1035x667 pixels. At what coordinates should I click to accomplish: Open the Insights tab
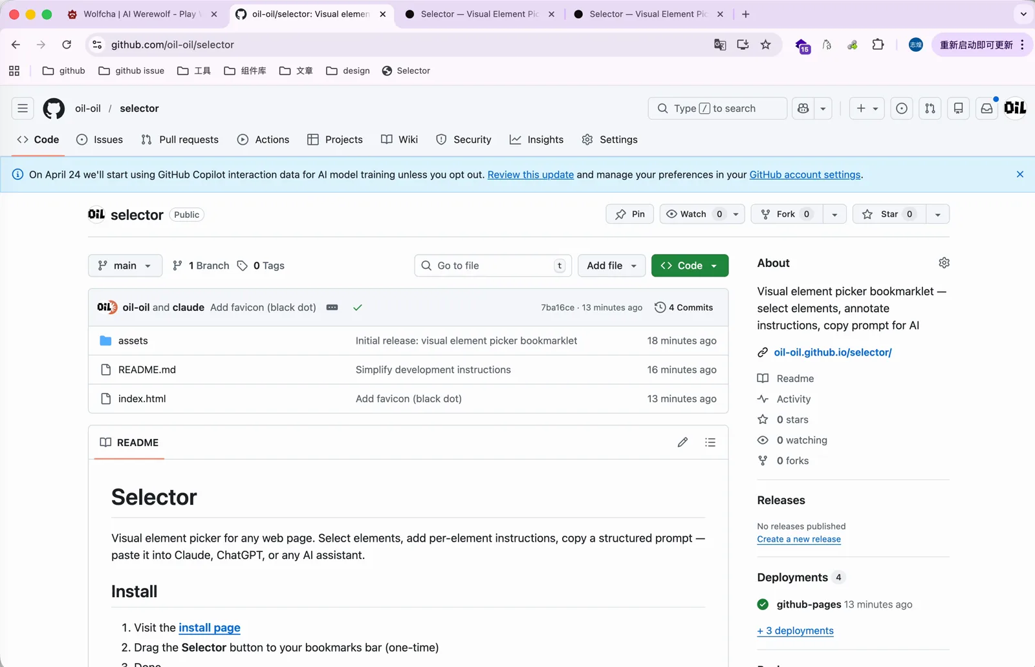pyautogui.click(x=537, y=140)
